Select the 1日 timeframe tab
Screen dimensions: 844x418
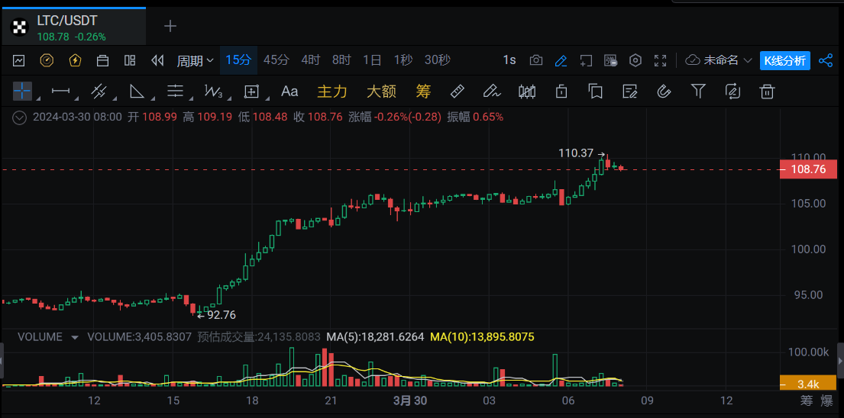point(372,60)
